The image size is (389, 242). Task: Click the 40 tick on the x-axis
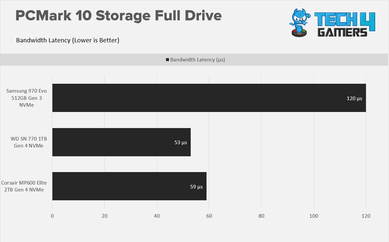tap(157, 216)
